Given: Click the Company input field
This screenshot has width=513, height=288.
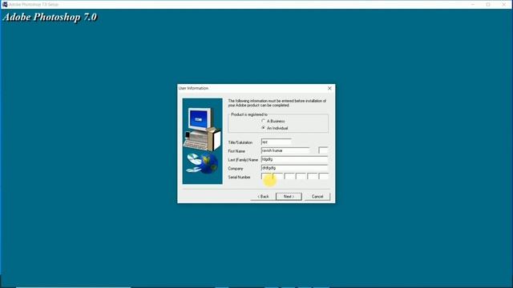Looking at the screenshot, I should click(x=294, y=168).
